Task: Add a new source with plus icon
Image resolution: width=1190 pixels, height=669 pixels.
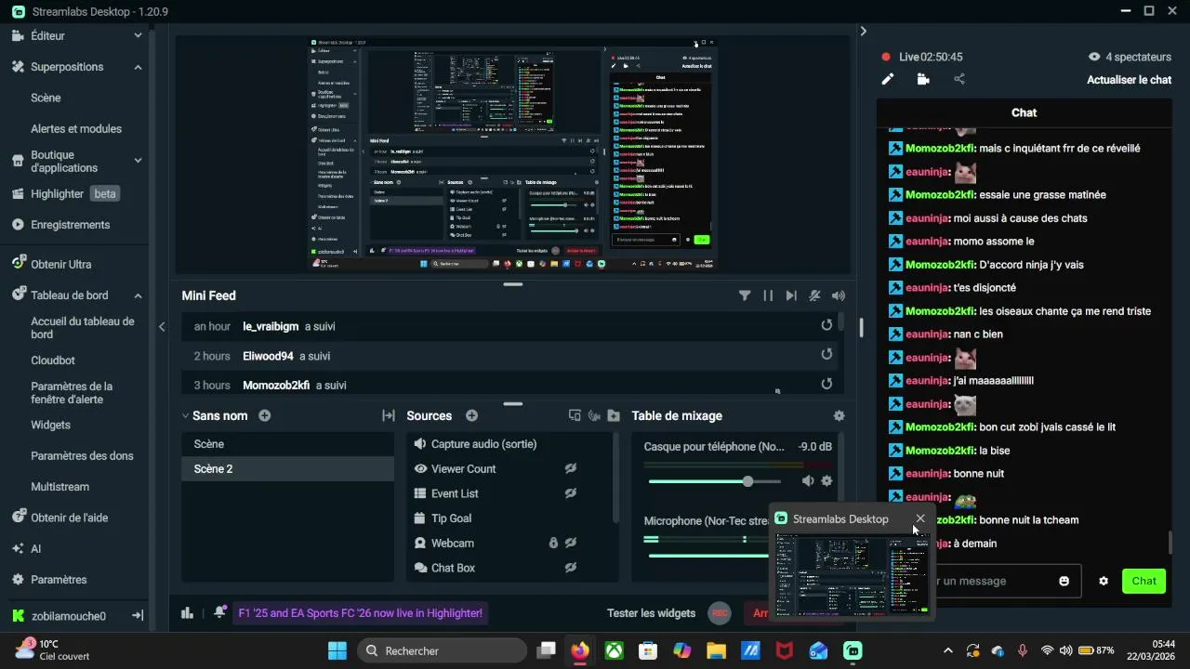Action: (x=471, y=415)
